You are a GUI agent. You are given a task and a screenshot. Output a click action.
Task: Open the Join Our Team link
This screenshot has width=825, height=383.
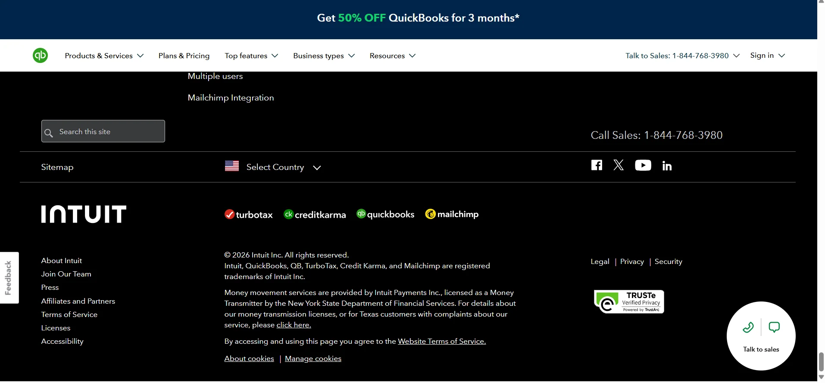(66, 274)
